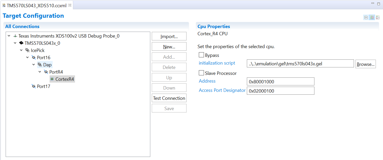Click the Target Configuration heading
The image size is (383, 160).
[33, 16]
